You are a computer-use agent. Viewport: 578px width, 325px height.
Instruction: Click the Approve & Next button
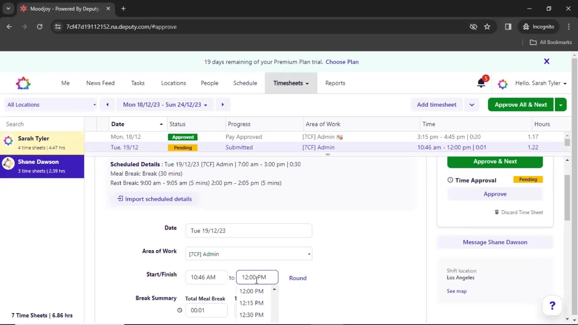tap(495, 162)
